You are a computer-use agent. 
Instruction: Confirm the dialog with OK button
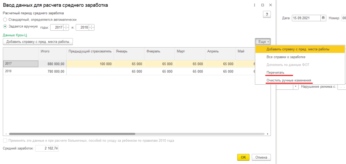point(243,157)
